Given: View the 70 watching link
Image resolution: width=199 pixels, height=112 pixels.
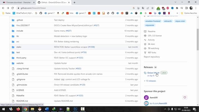Looking at the screenshot, I should pos(153,48).
